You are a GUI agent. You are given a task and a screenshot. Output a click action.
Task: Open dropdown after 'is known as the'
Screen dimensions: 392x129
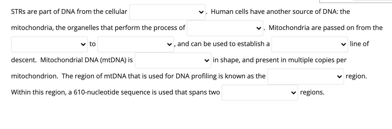click(306, 76)
